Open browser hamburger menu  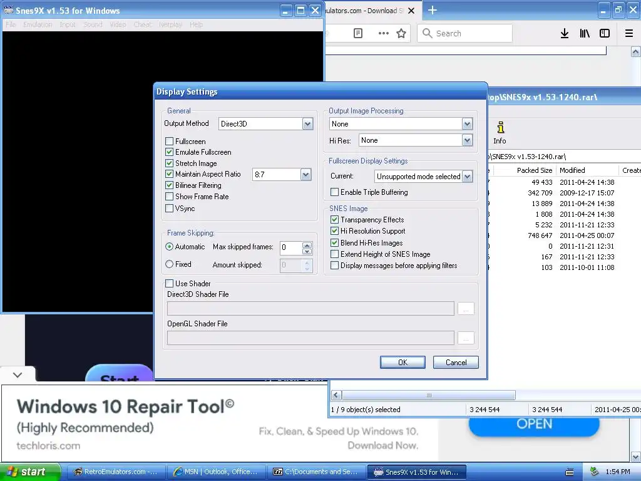click(x=629, y=33)
